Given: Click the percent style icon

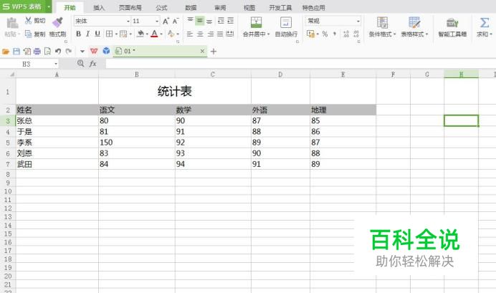Looking at the screenshot, I should (x=325, y=34).
